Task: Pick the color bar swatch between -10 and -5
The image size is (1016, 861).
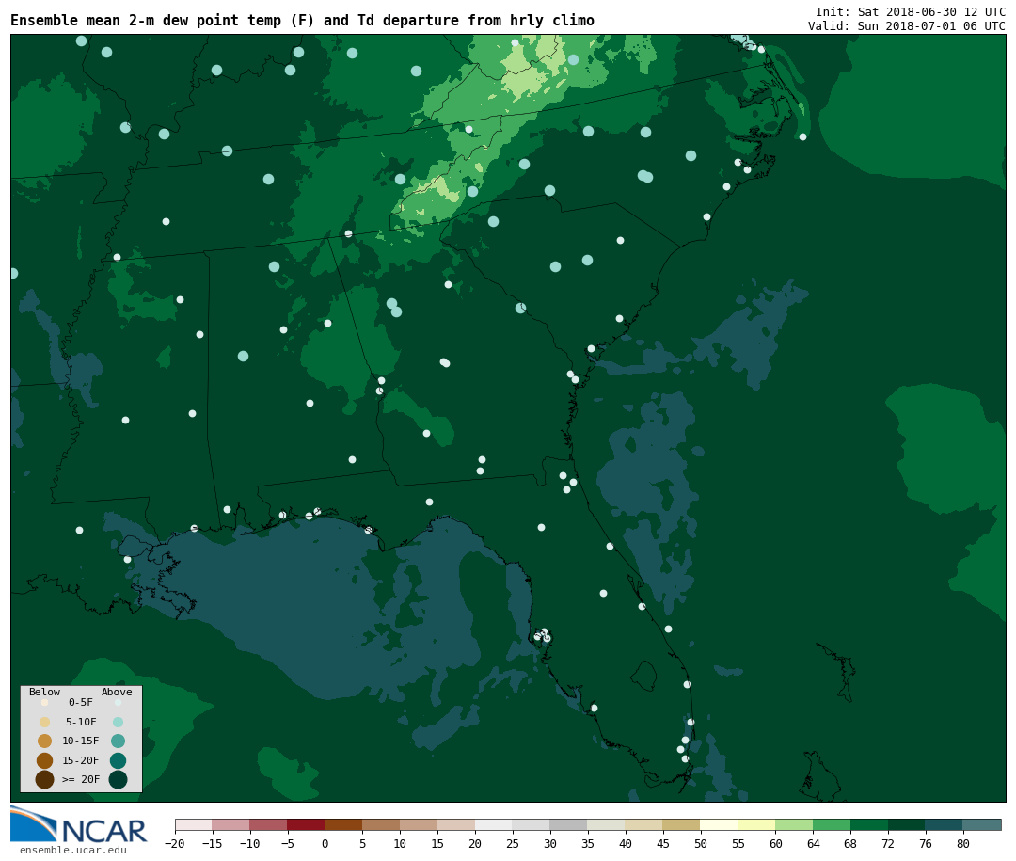Action: 268,824
